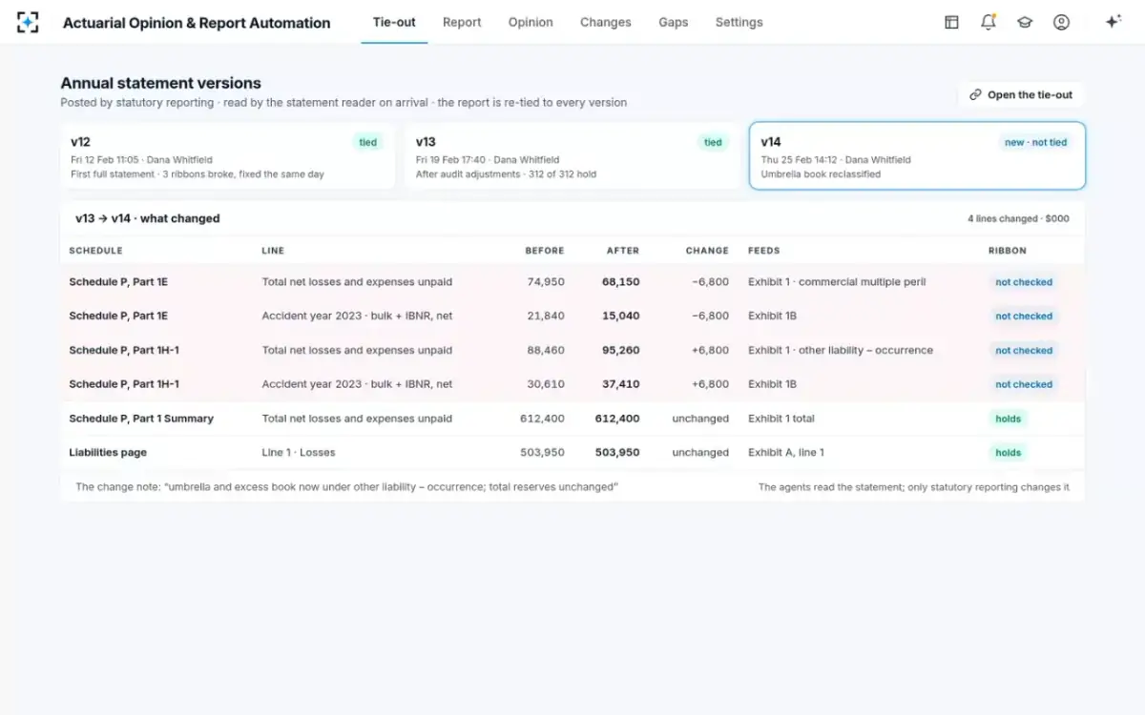The image size is (1145, 715).
Task: Switch to the Tie-out tab
Action: pos(394,22)
